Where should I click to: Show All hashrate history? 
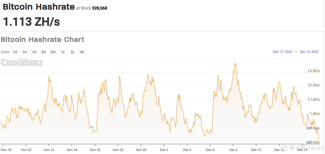(82, 52)
